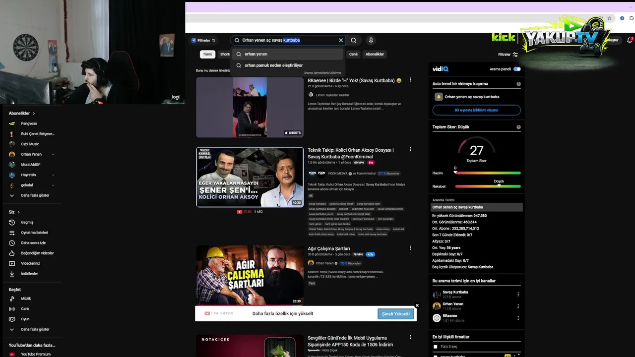The width and height of the screenshot is (635, 357).
Task: Expand the Siz section chevron
Action: [x=19, y=212]
